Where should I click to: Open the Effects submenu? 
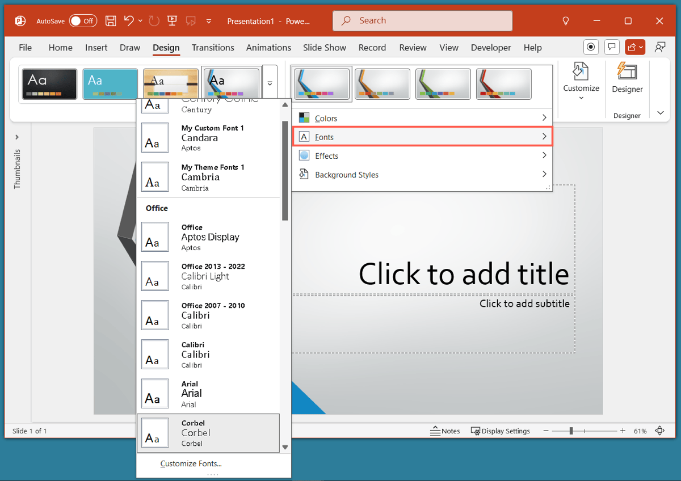[x=422, y=156]
